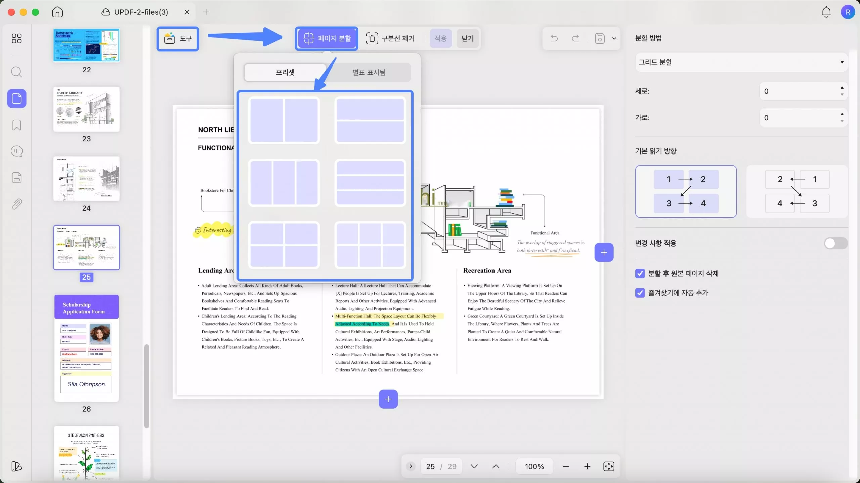Open the home icon
This screenshot has width=860, height=483.
tap(57, 12)
